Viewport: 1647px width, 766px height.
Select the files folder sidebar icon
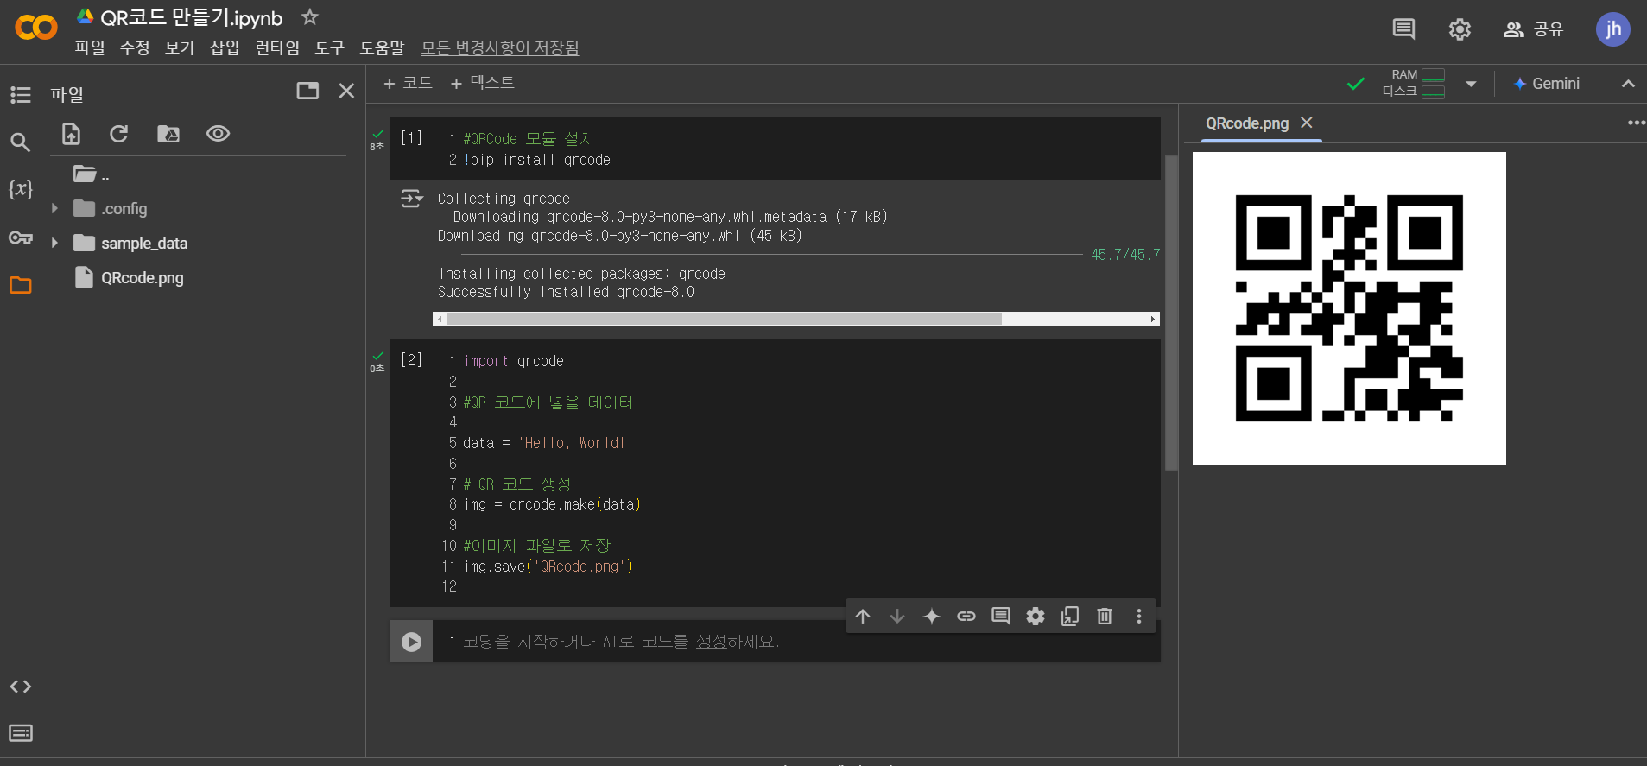point(21,285)
